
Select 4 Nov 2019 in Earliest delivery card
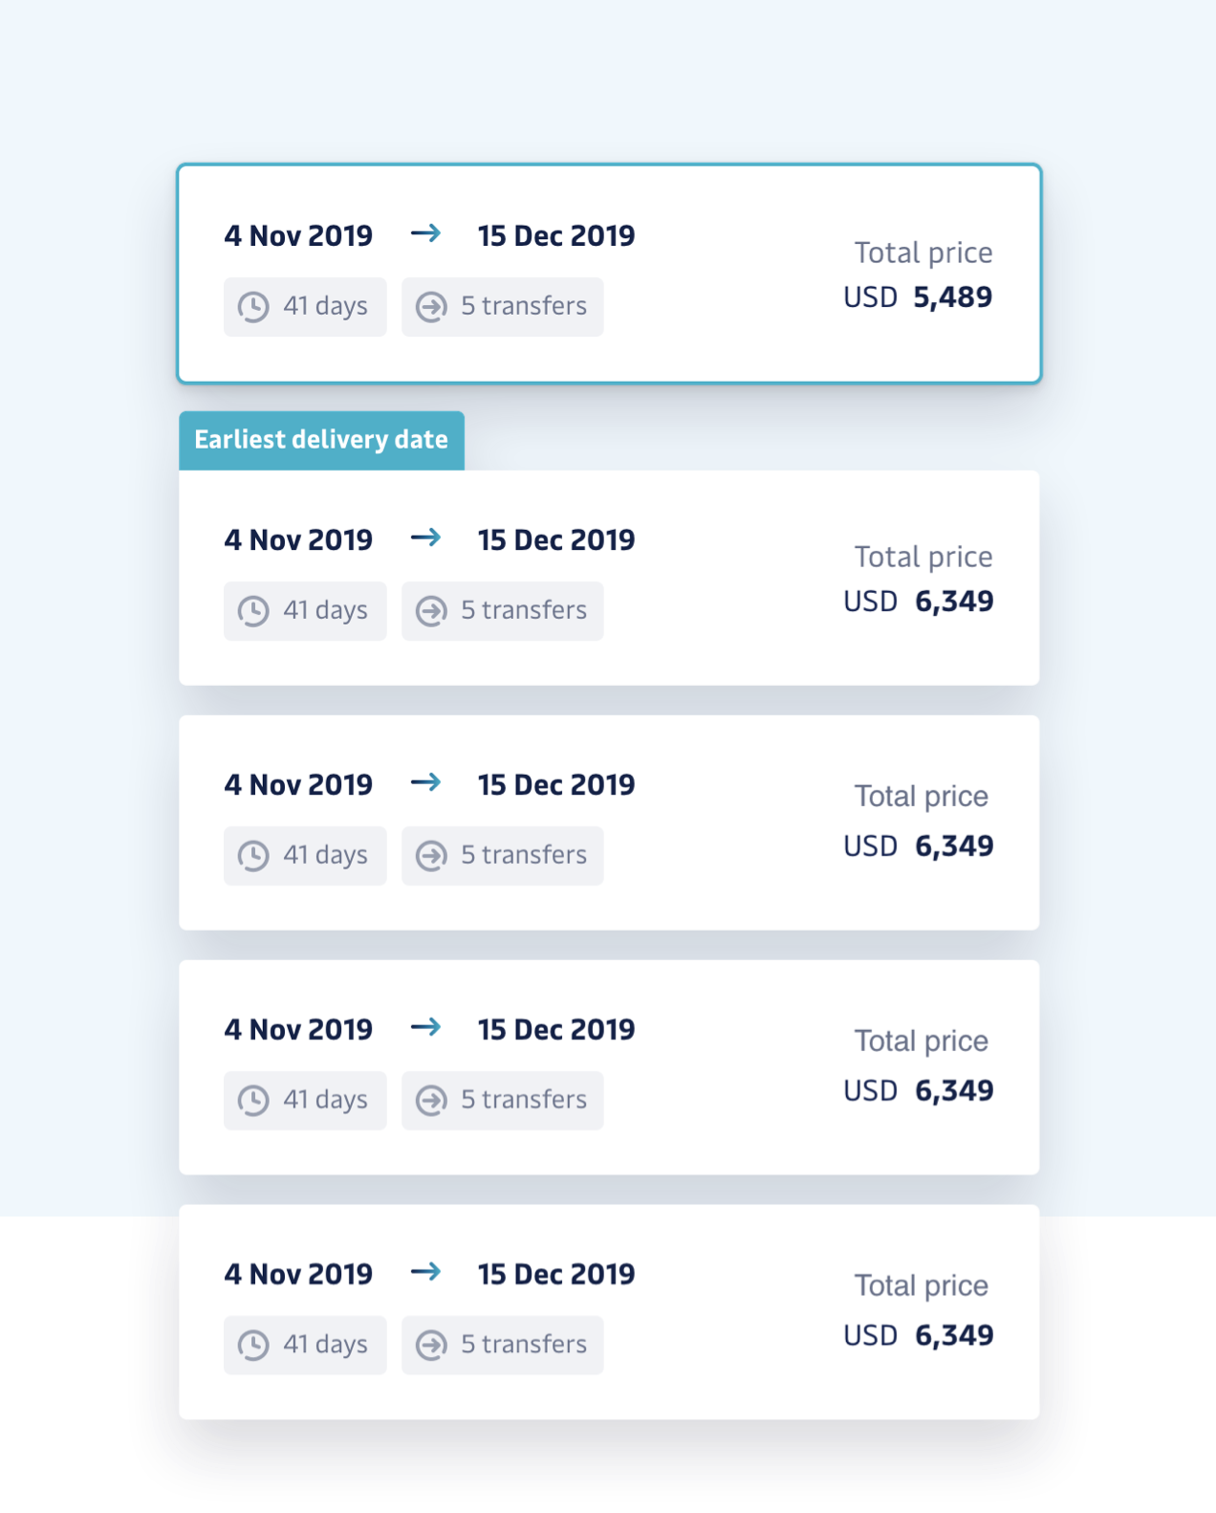[298, 540]
